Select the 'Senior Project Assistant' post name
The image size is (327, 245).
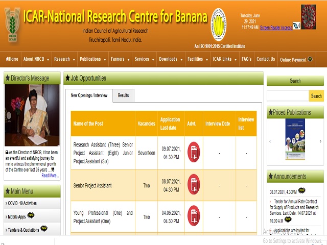pos(92,186)
